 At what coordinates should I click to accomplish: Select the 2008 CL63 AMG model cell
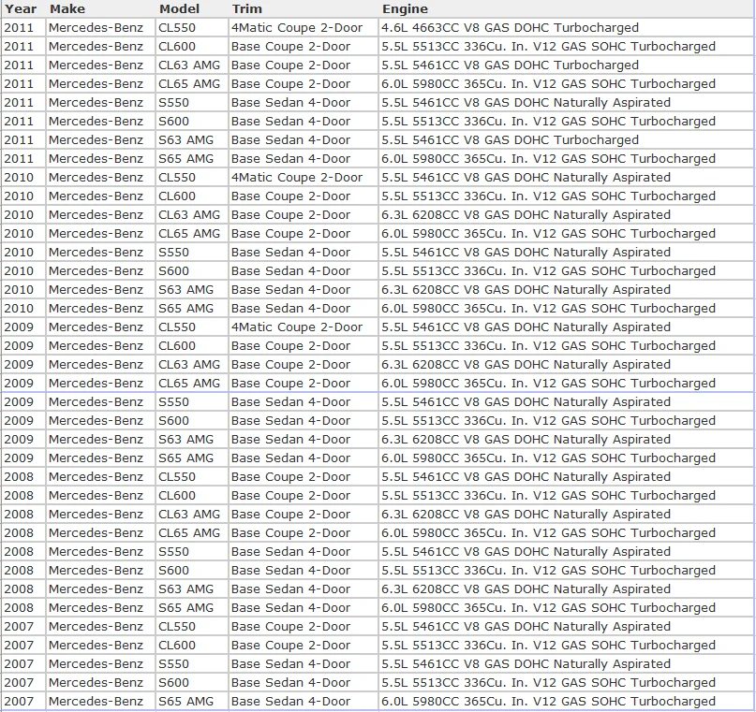pyautogui.click(x=189, y=515)
